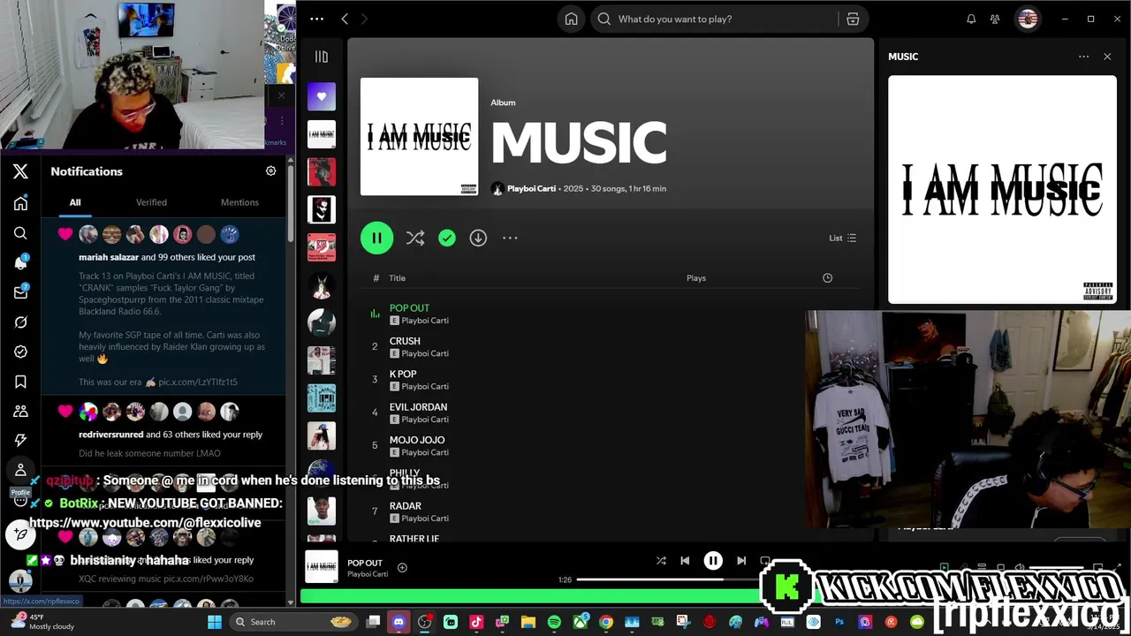Click Windows taskbar Search box
The width and height of the screenshot is (1131, 636).
[292, 622]
